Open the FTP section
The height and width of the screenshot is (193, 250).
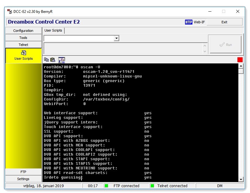point(23,172)
